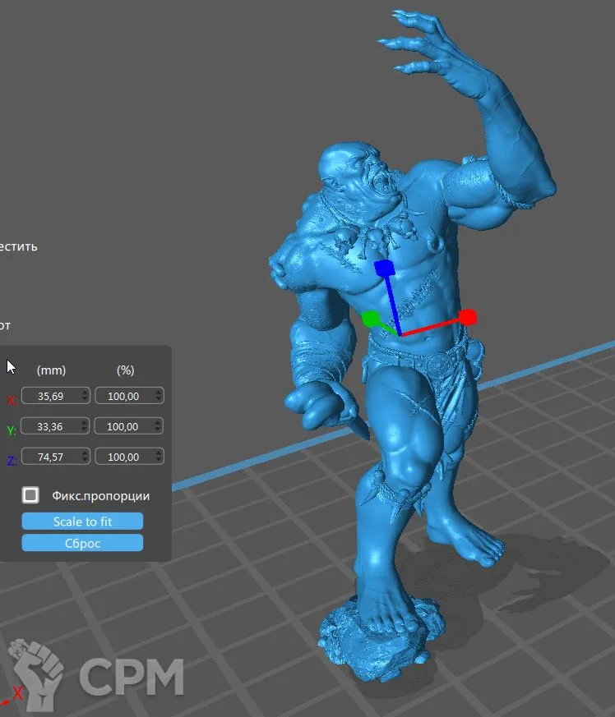Grab the blue Z-axis gizmo handle

click(x=383, y=269)
